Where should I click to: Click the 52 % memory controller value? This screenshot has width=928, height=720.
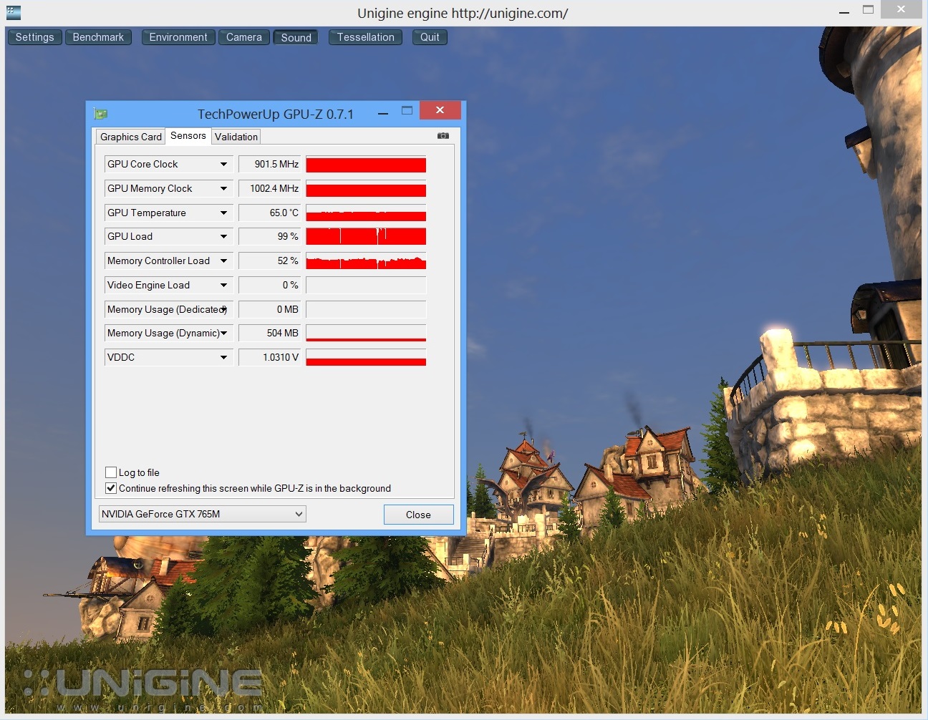pos(270,261)
